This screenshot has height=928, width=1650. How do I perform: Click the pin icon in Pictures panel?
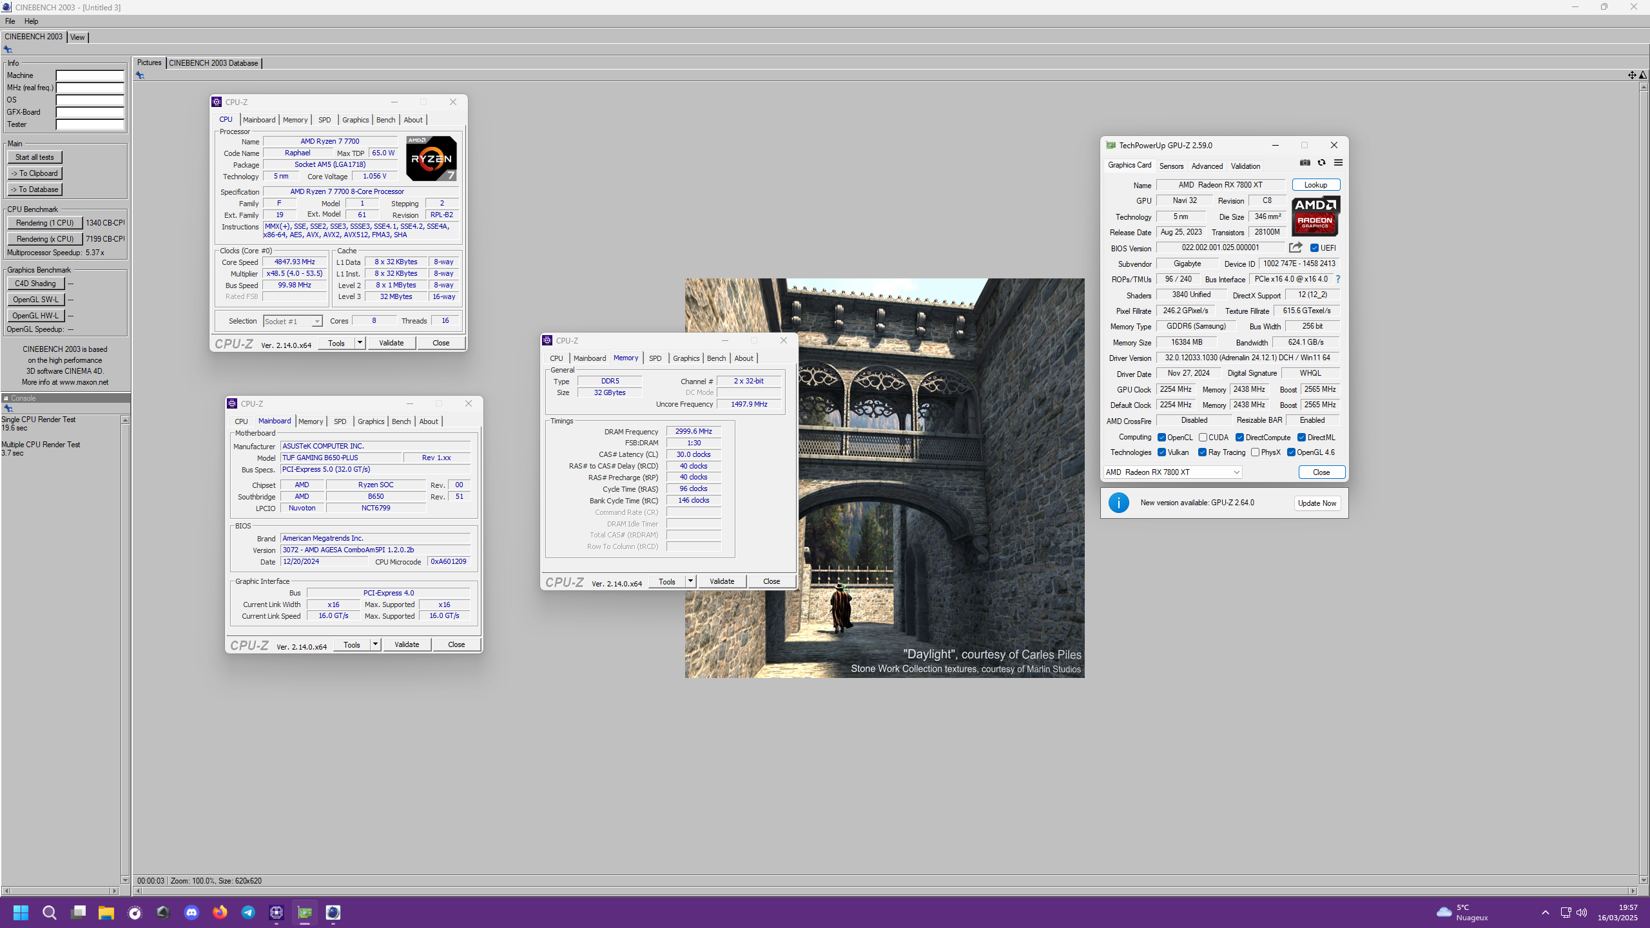pyautogui.click(x=140, y=75)
